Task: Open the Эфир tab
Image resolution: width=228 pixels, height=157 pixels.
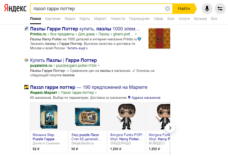Action: (x=158, y=19)
